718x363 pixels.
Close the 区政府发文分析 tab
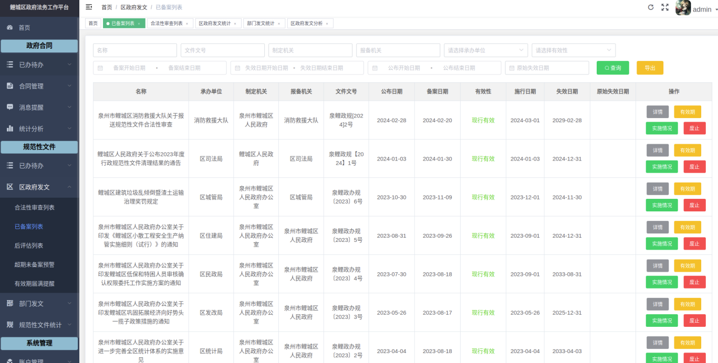click(x=327, y=24)
